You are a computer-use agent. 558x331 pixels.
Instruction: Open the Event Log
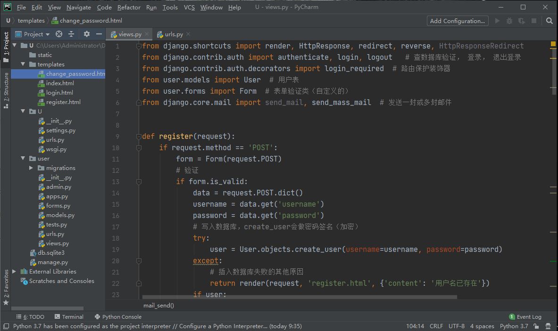coord(525,317)
